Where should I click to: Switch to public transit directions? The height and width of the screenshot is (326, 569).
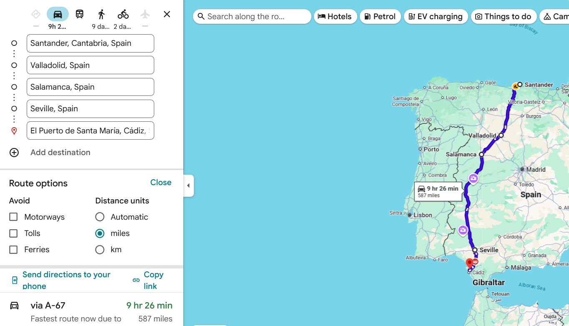coord(79,13)
